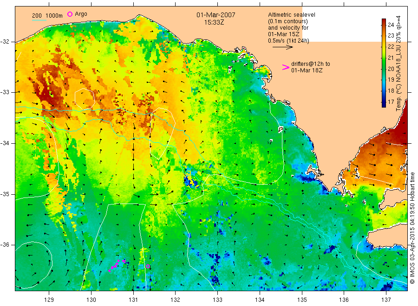Click the dark blue bottom of color scale

tap(384, 104)
